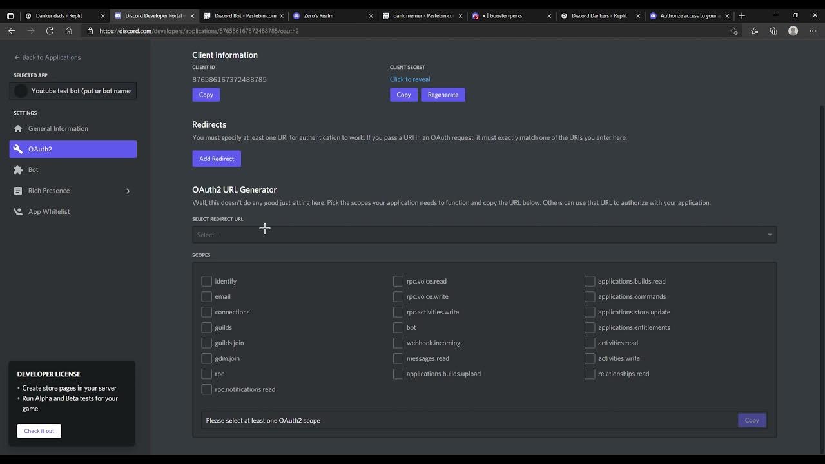The width and height of the screenshot is (825, 464).
Task: Go back using the browser back arrow
Action: tap(12, 31)
